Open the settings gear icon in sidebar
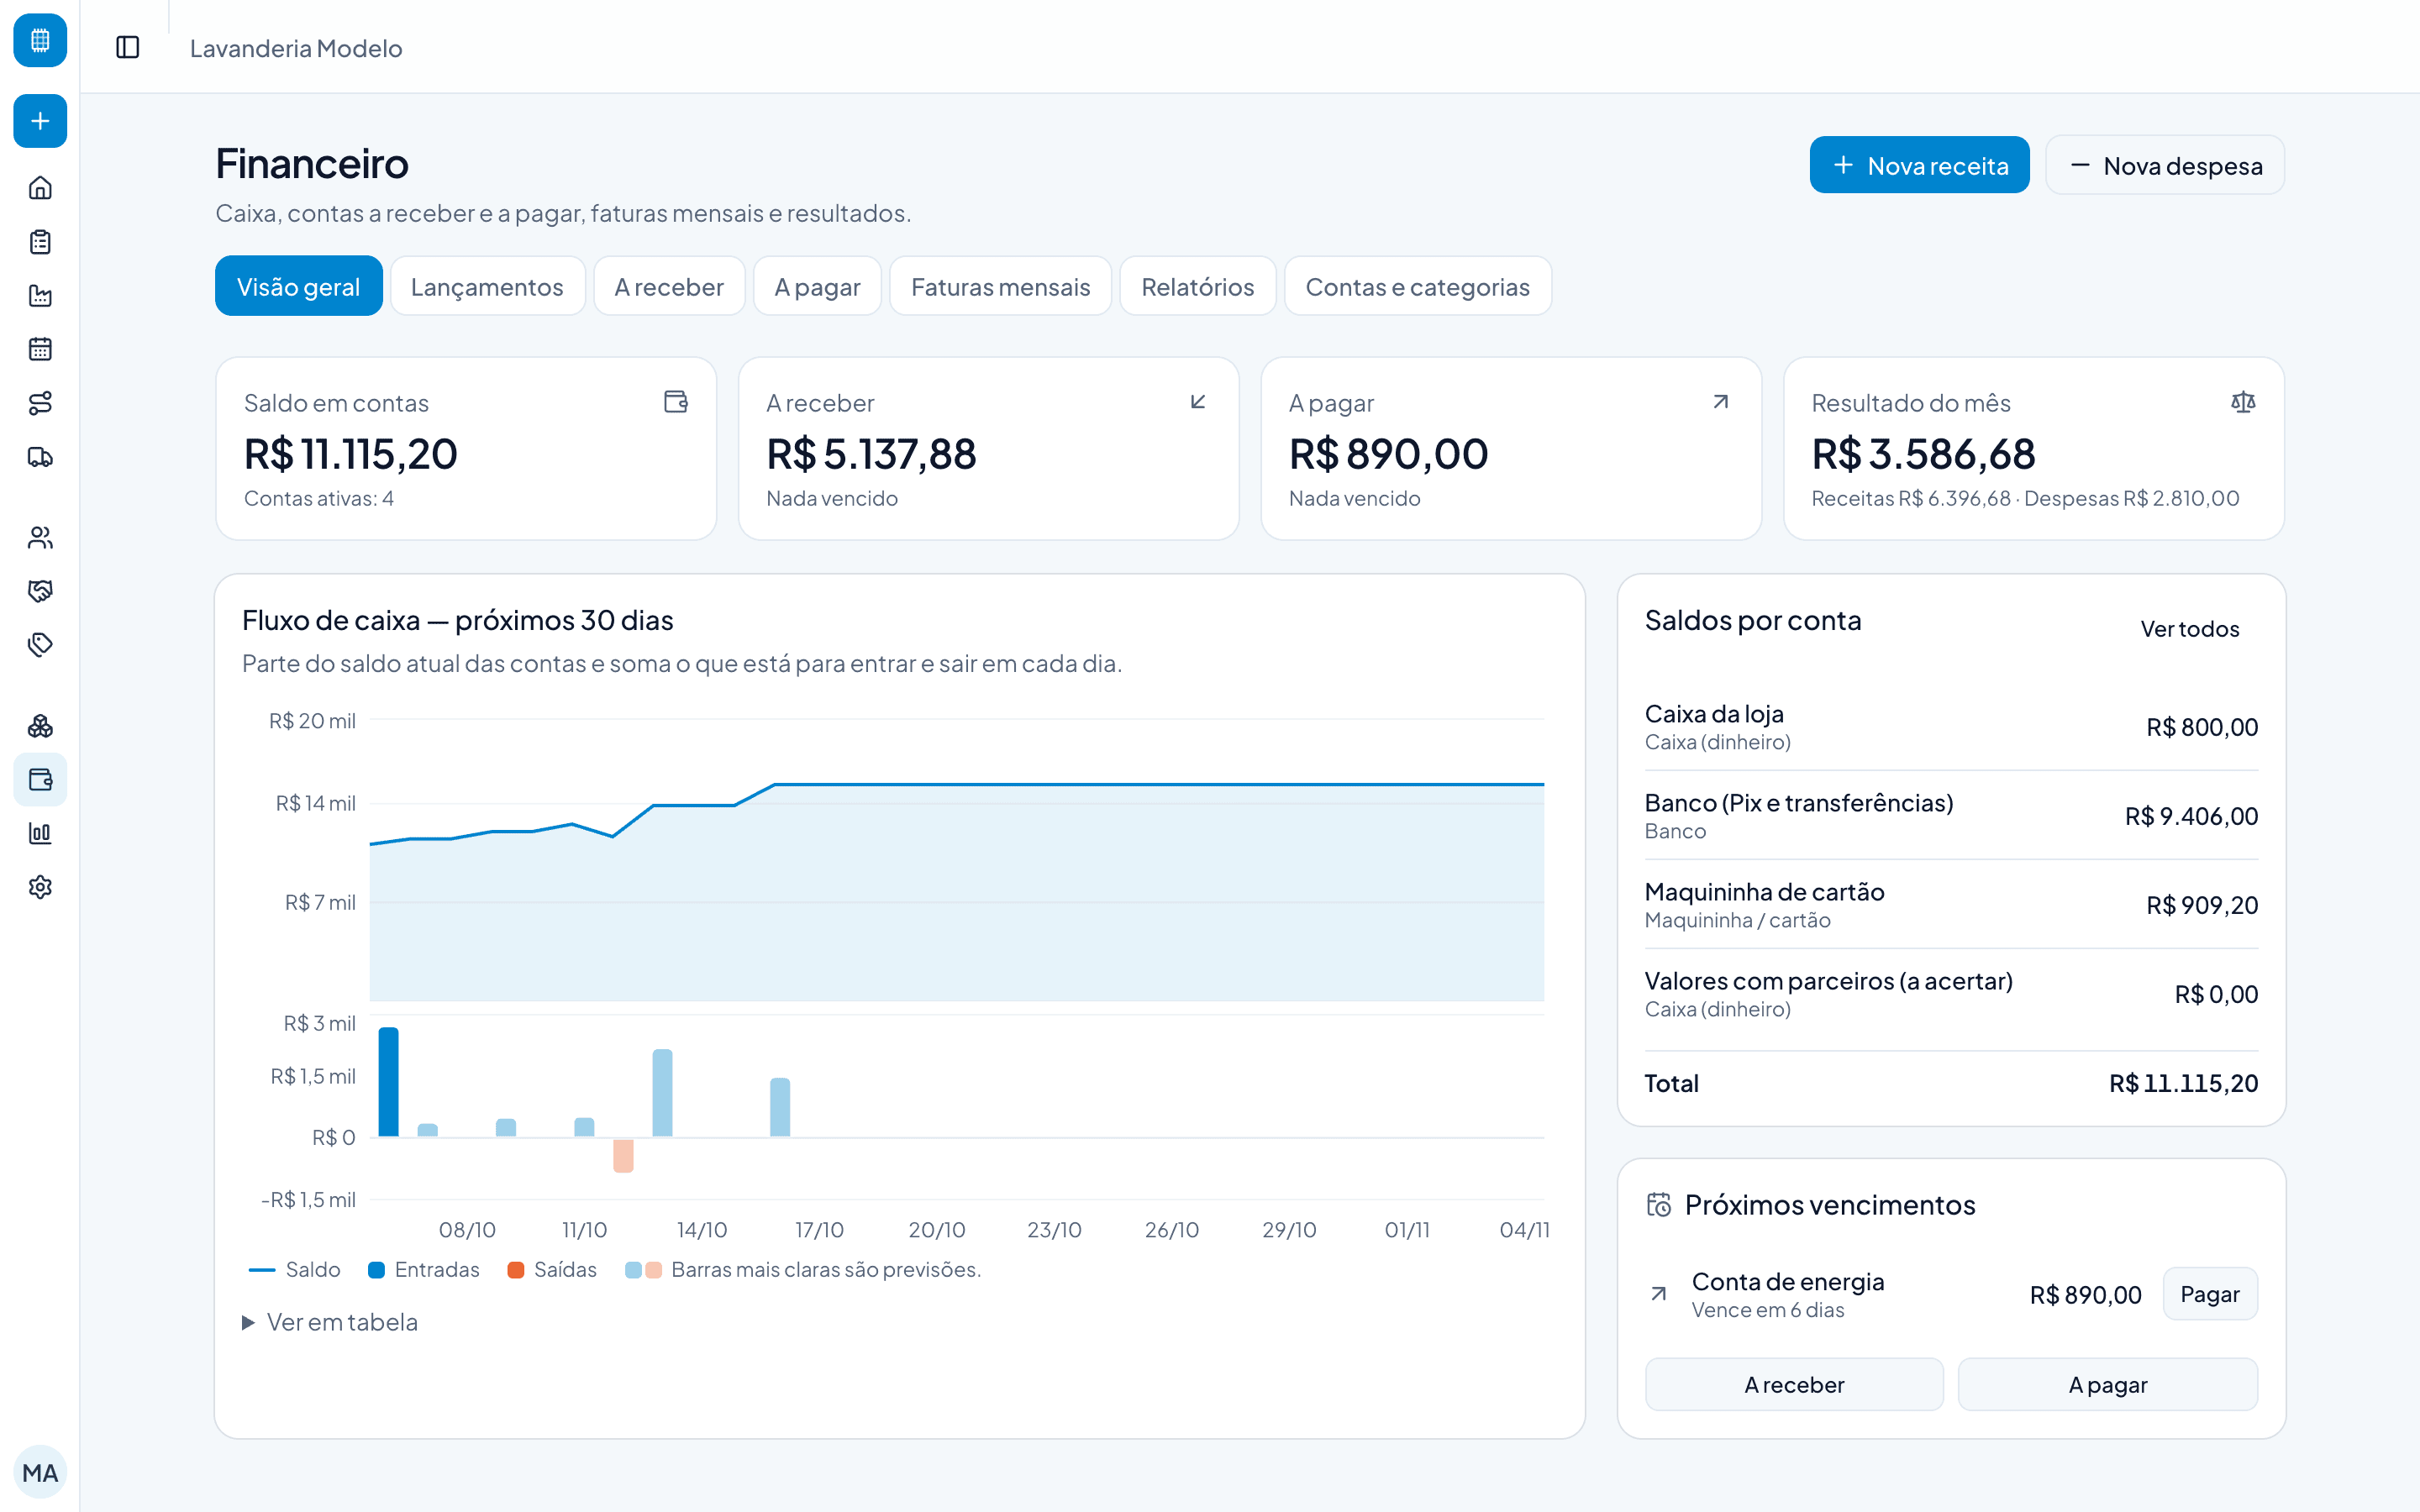This screenshot has height=1512, width=2420. coord(40,887)
